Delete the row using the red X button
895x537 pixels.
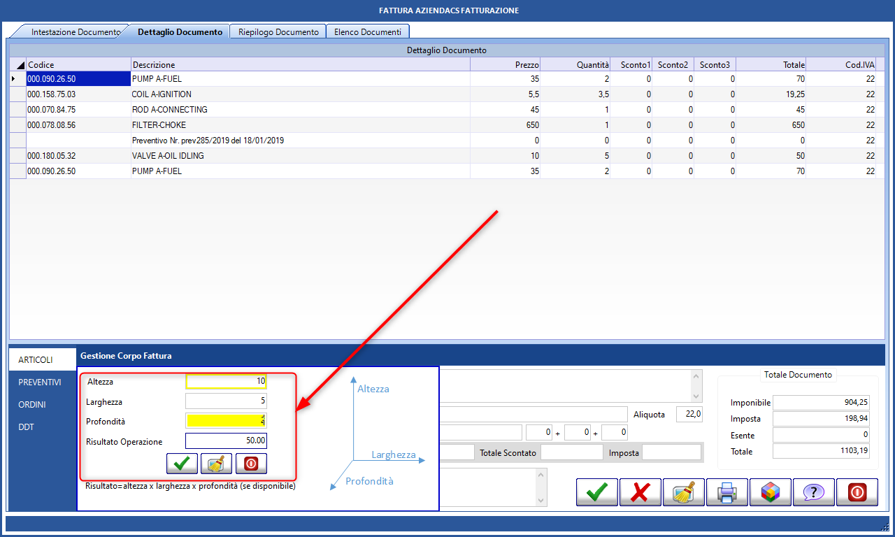tap(640, 492)
